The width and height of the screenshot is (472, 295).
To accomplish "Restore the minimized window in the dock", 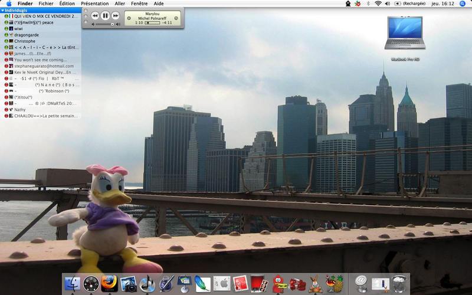I will [380, 284].
